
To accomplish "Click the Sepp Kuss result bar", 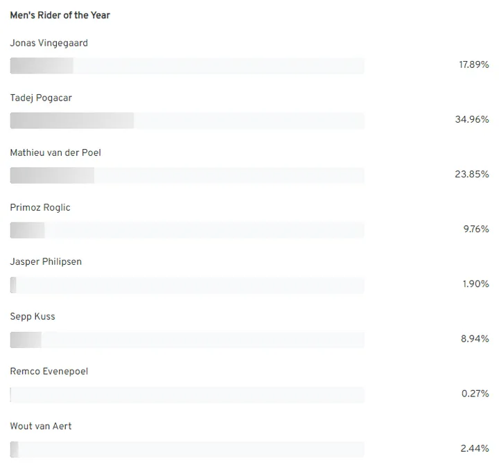I will 187,340.
